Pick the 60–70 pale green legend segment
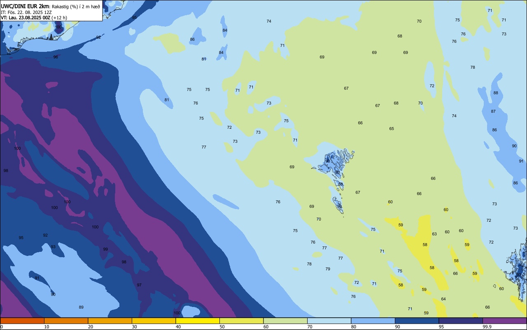Viewport: 527px width, 330px height. point(285,321)
